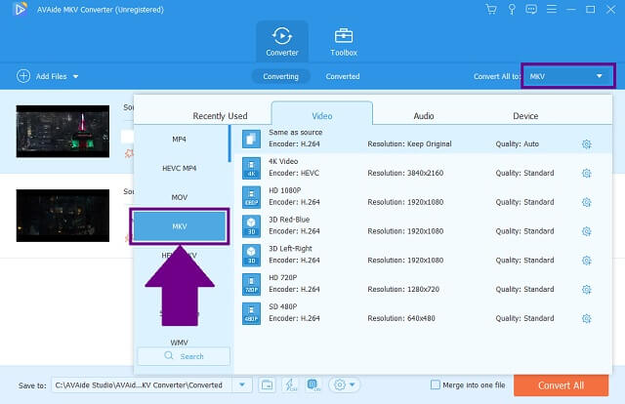The width and height of the screenshot is (625, 404).
Task: Switch to the Device format tab
Action: point(525,116)
